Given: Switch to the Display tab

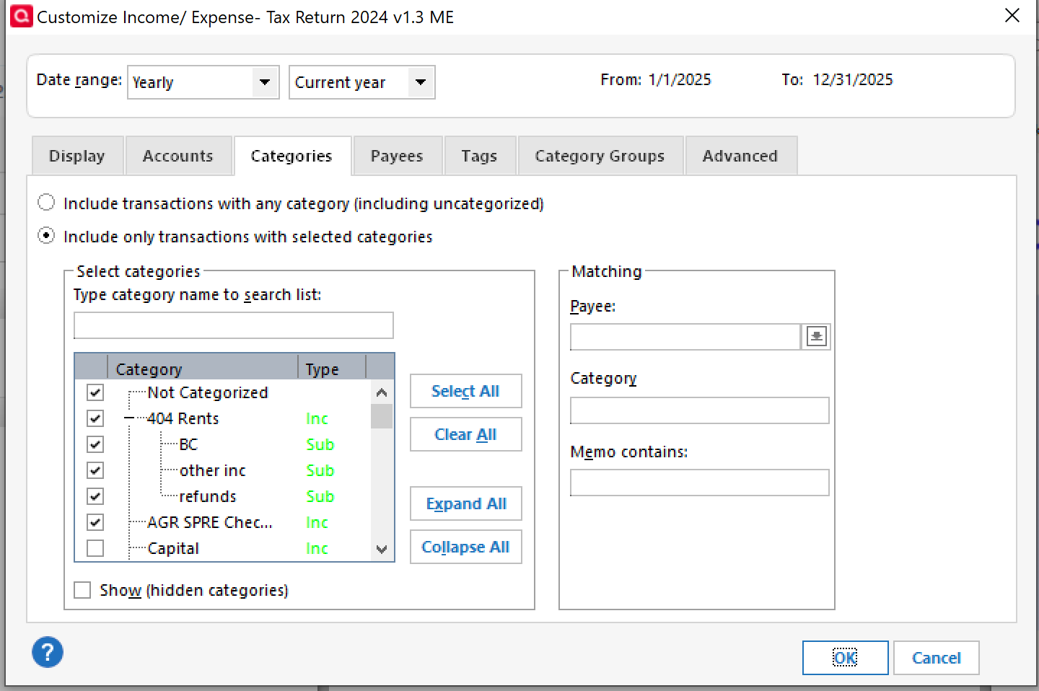Looking at the screenshot, I should 77,156.
